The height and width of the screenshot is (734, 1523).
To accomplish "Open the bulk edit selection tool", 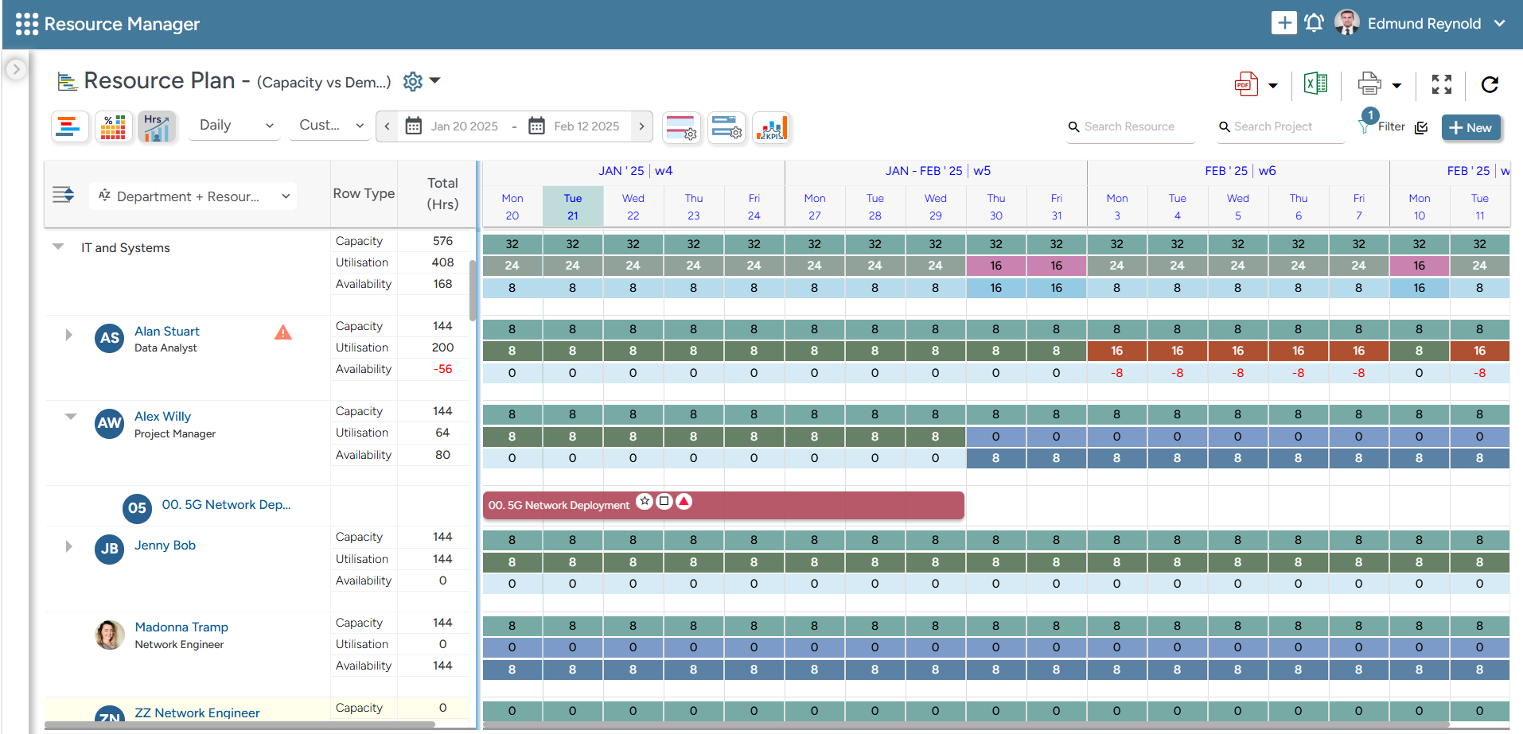I will point(1423,127).
